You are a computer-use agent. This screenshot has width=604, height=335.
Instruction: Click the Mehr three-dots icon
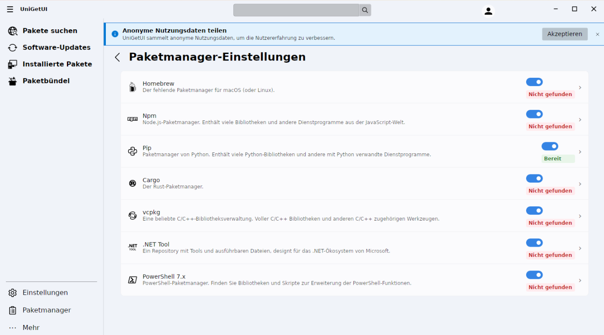13,328
